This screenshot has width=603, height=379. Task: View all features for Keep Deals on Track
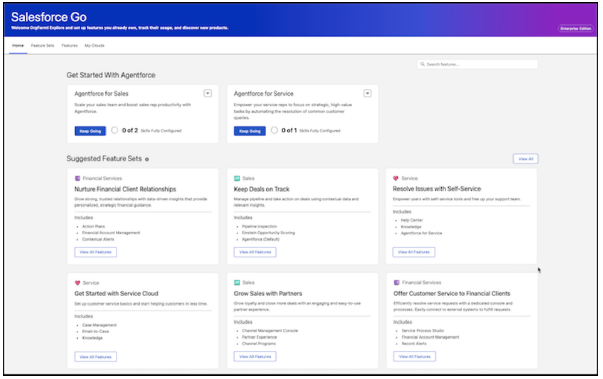[x=255, y=252]
